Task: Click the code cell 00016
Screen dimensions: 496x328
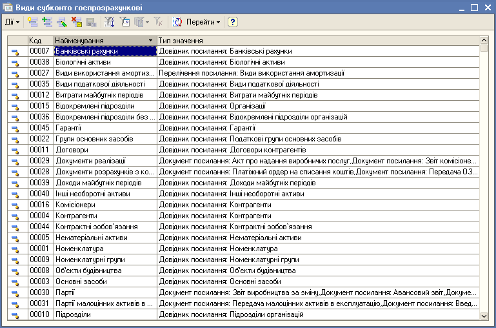Action: tap(41, 205)
